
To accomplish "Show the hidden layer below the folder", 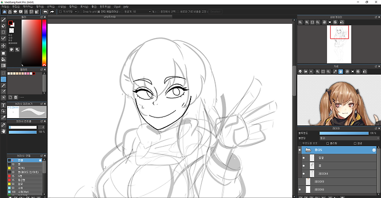I will pyautogui.click(x=300, y=182).
